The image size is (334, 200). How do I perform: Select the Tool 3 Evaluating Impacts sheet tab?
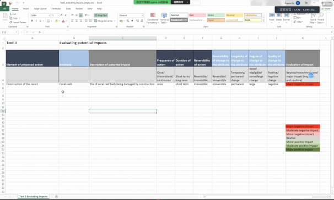[34, 197]
